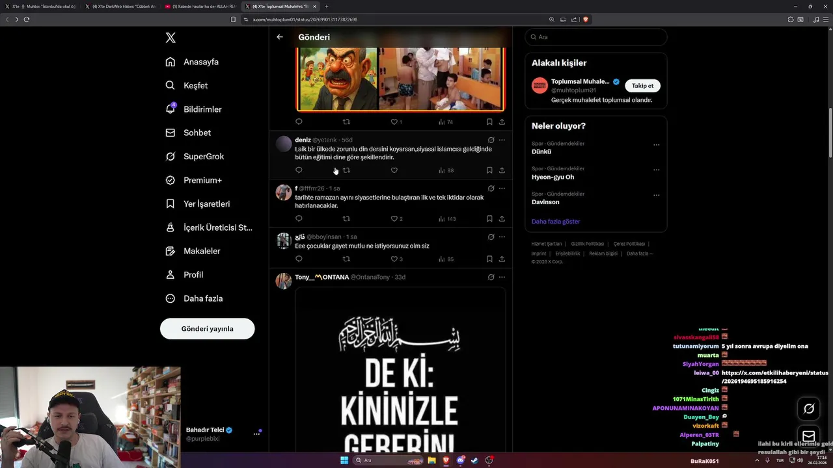Open more options on @fffrrr26's post
This screenshot has width=833, height=468.
click(x=502, y=188)
